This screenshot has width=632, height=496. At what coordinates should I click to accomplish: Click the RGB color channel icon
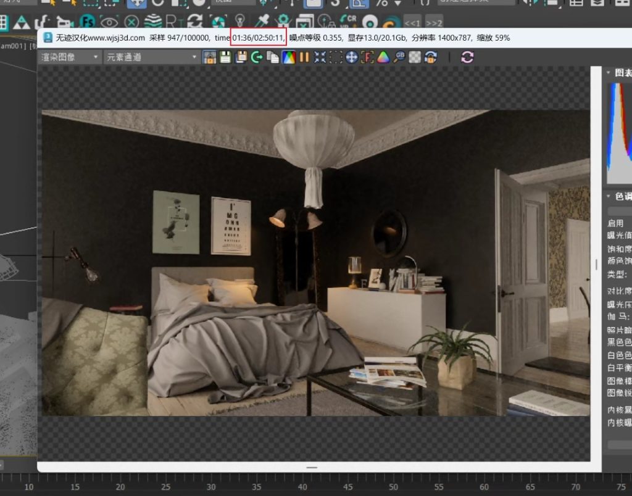pyautogui.click(x=288, y=57)
